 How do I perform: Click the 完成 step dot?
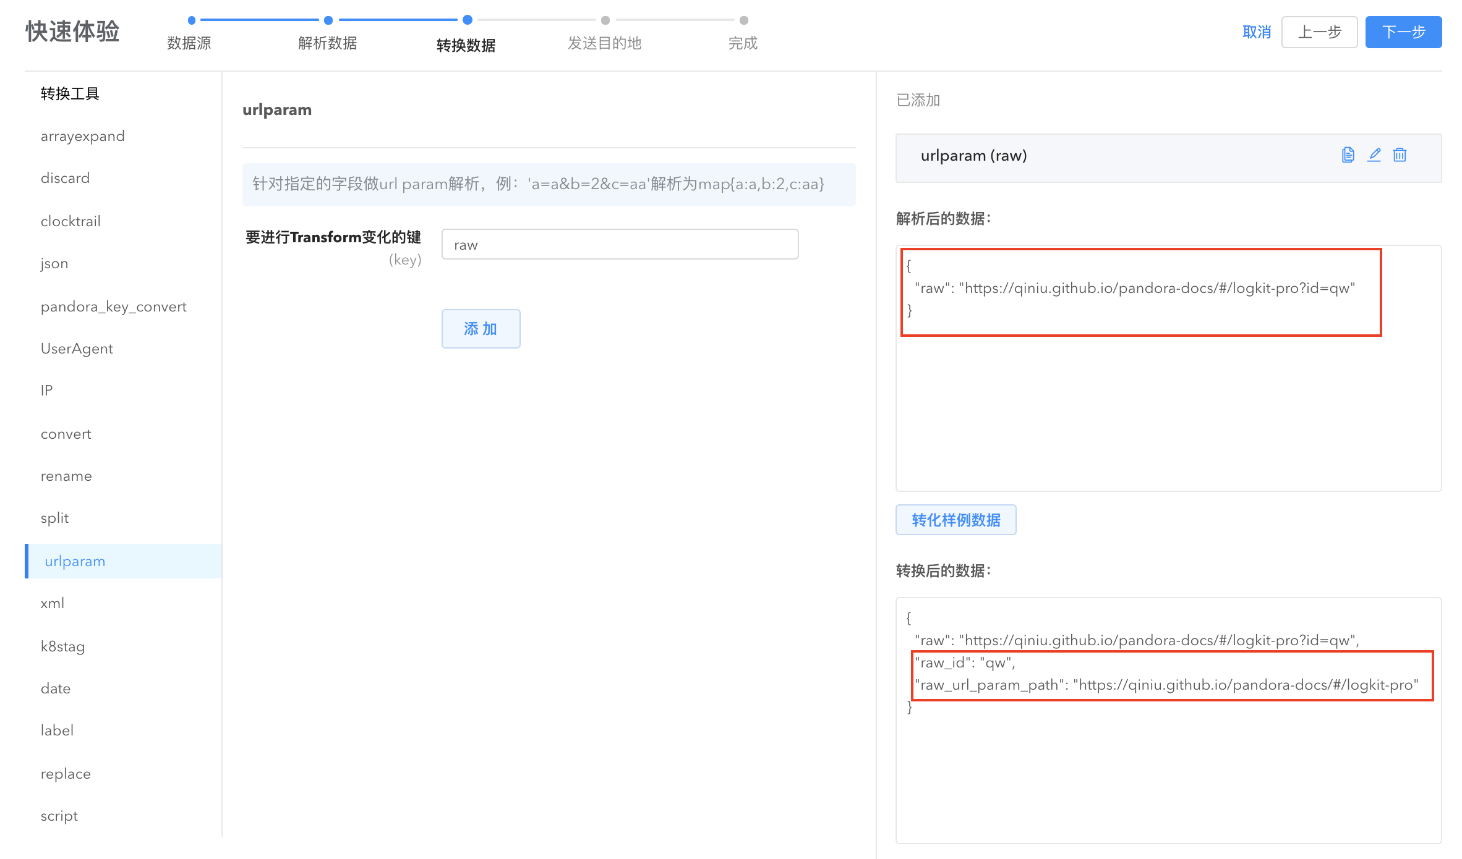tap(744, 20)
